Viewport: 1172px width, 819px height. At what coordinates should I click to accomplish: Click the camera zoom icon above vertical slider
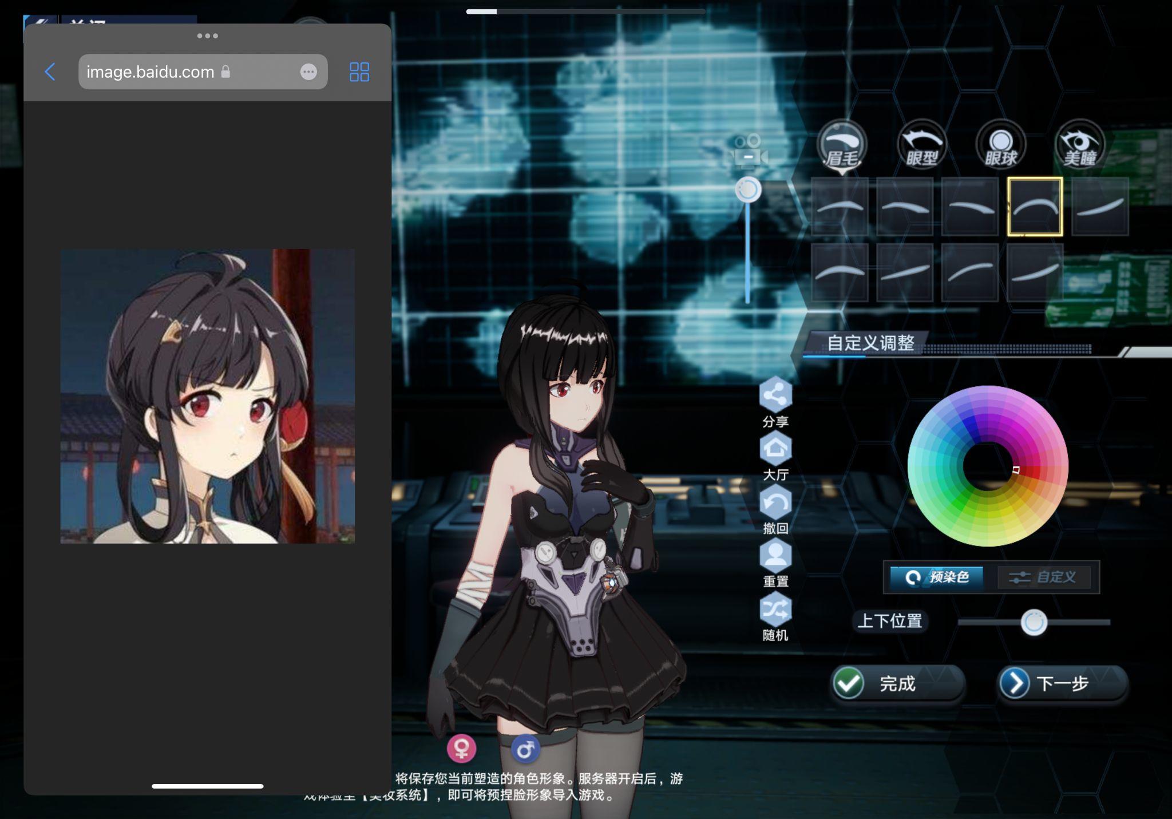click(x=748, y=152)
